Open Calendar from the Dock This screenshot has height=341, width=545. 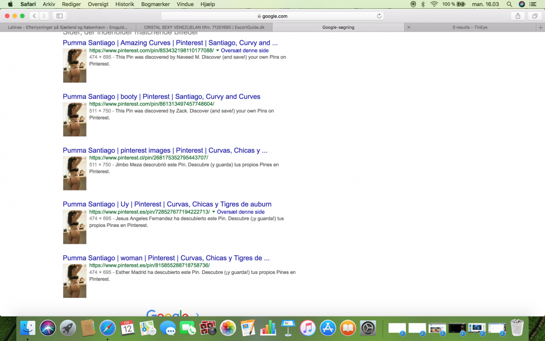coord(127,328)
